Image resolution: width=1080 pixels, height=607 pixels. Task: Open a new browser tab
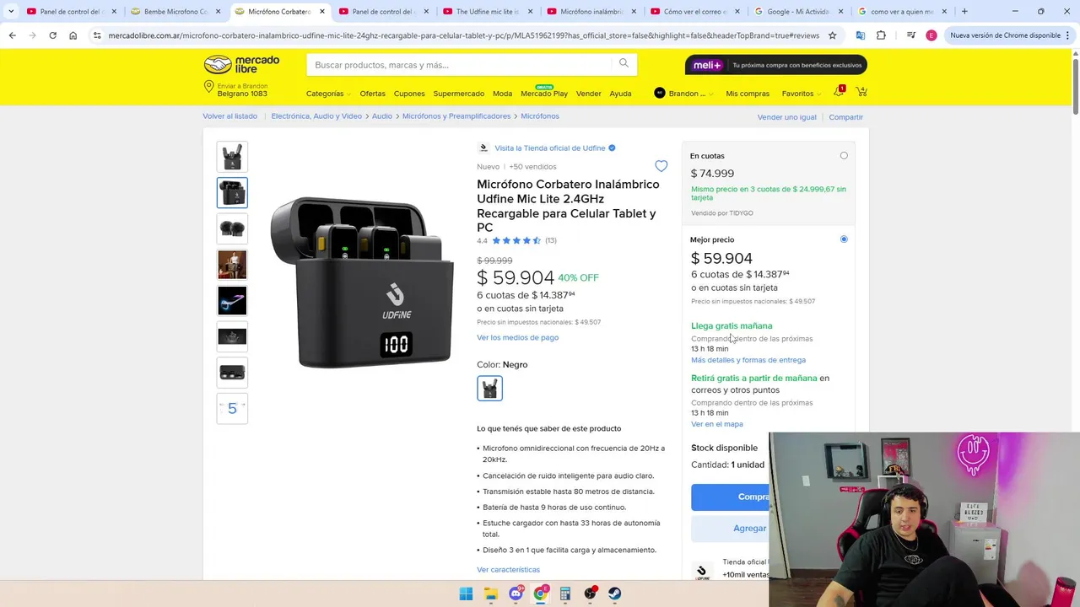[964, 12]
